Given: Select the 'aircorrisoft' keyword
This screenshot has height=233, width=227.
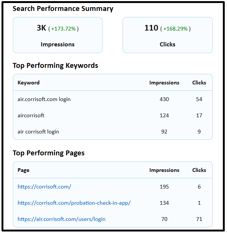Looking at the screenshot, I should point(31,115).
